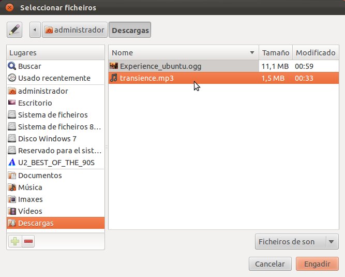Click the music note icon of transience.mp3

coord(114,78)
